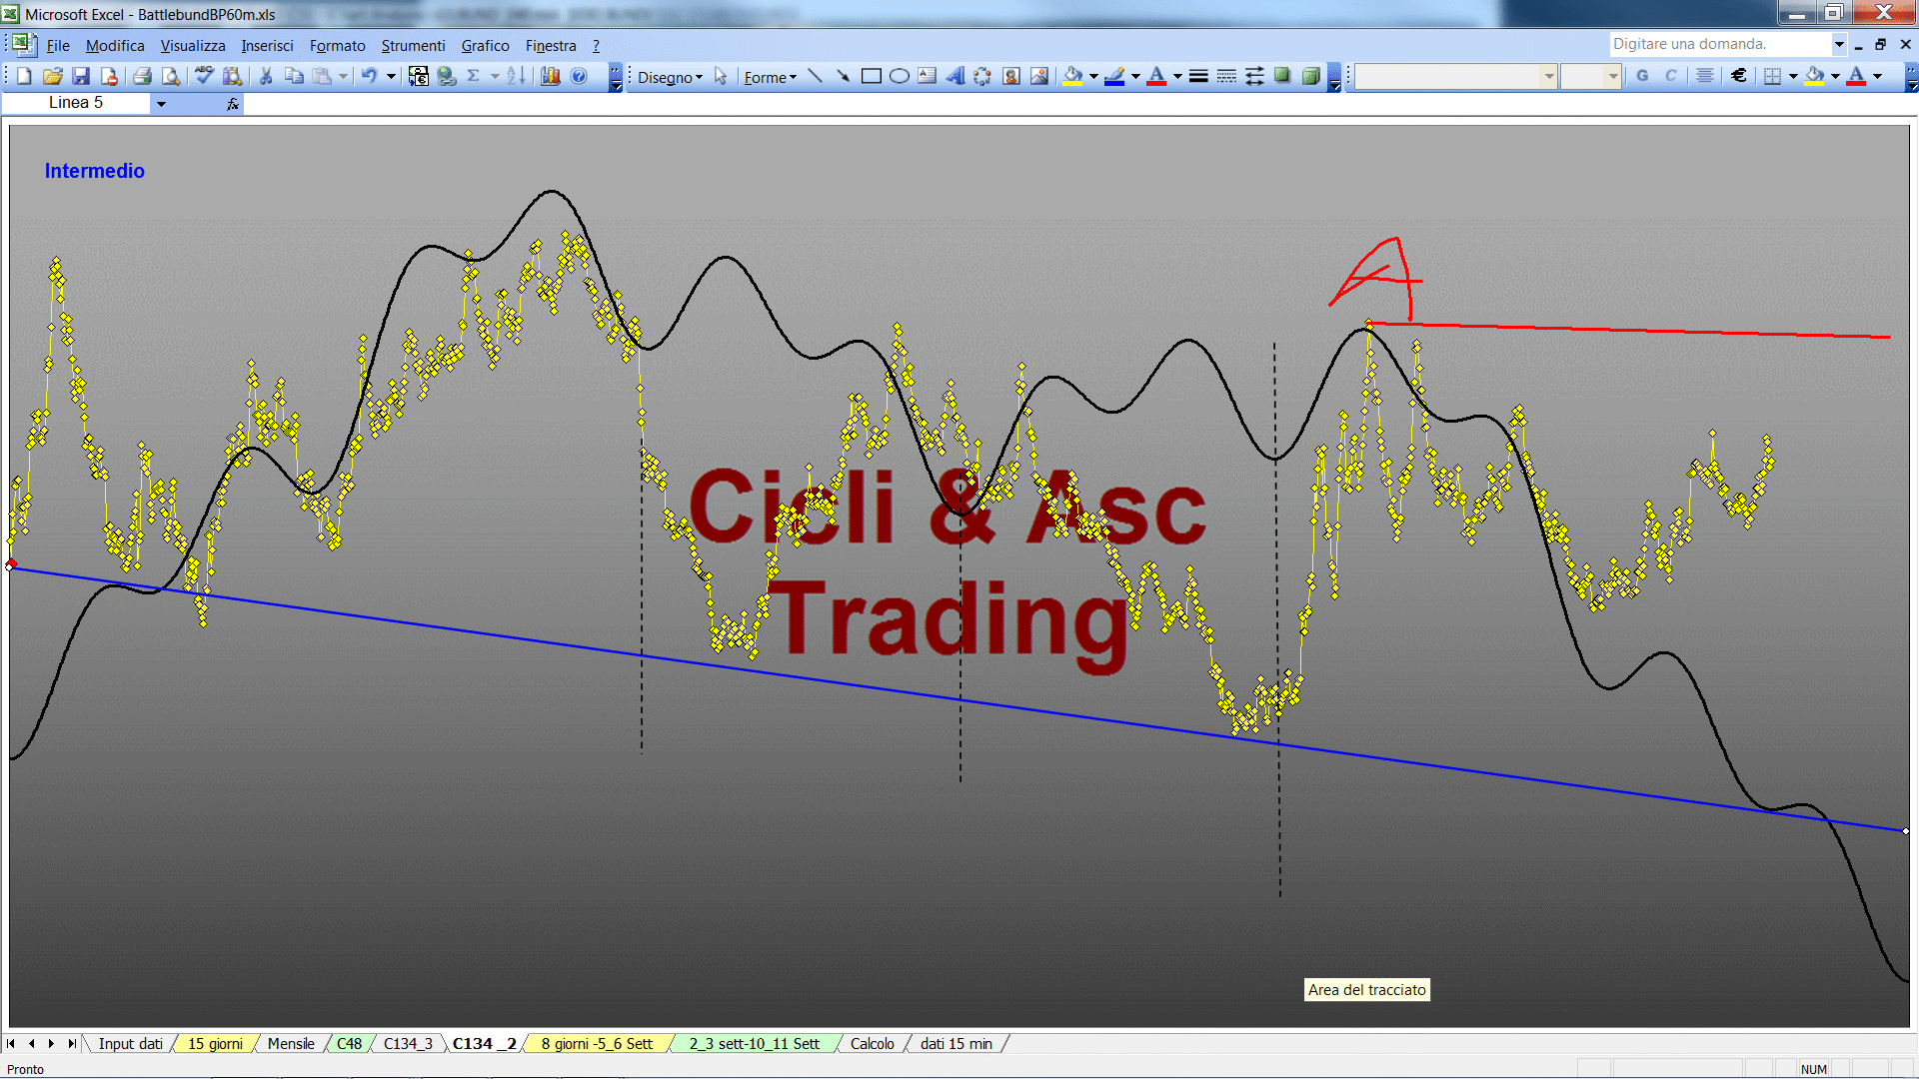Click the Euro conversion icon in standard toolbar
This screenshot has height=1079, width=1919.
(x=419, y=76)
